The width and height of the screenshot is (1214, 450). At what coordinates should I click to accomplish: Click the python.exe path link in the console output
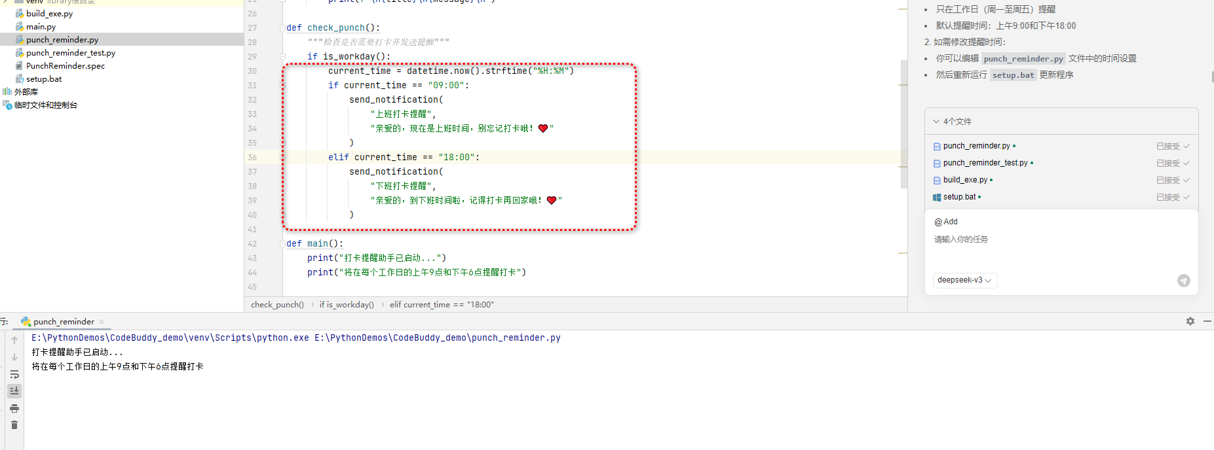170,337
